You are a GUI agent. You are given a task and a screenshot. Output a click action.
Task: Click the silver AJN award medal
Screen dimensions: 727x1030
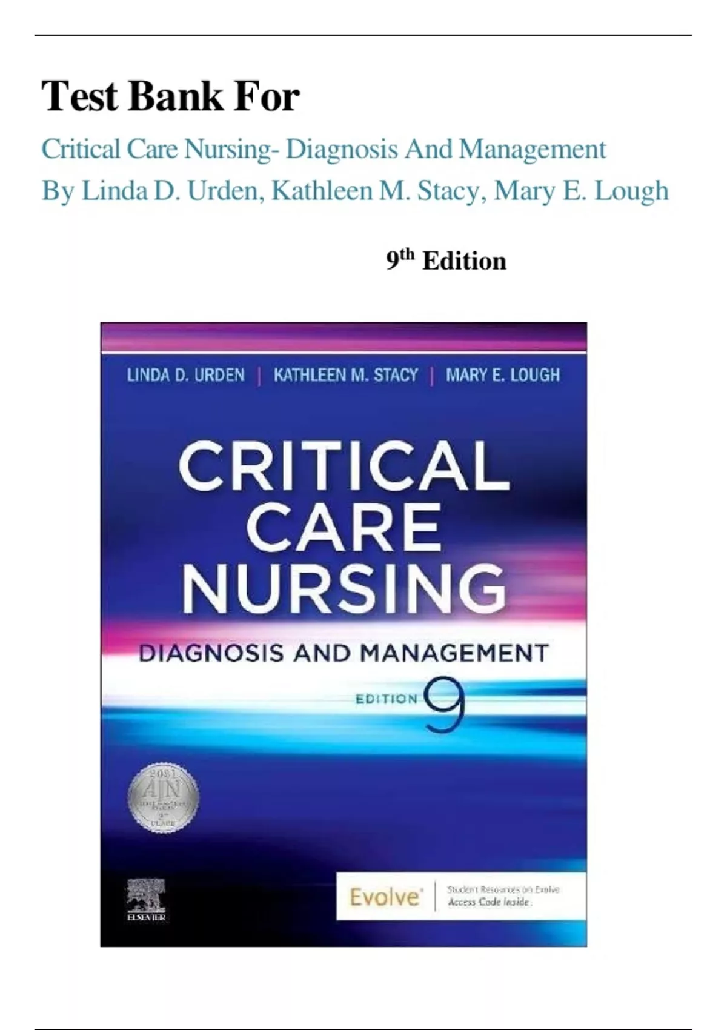163,797
